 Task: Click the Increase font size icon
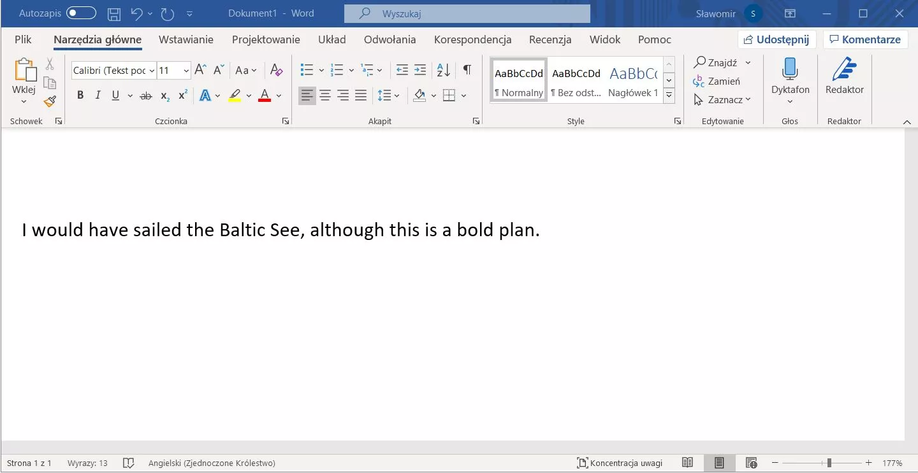[200, 70]
